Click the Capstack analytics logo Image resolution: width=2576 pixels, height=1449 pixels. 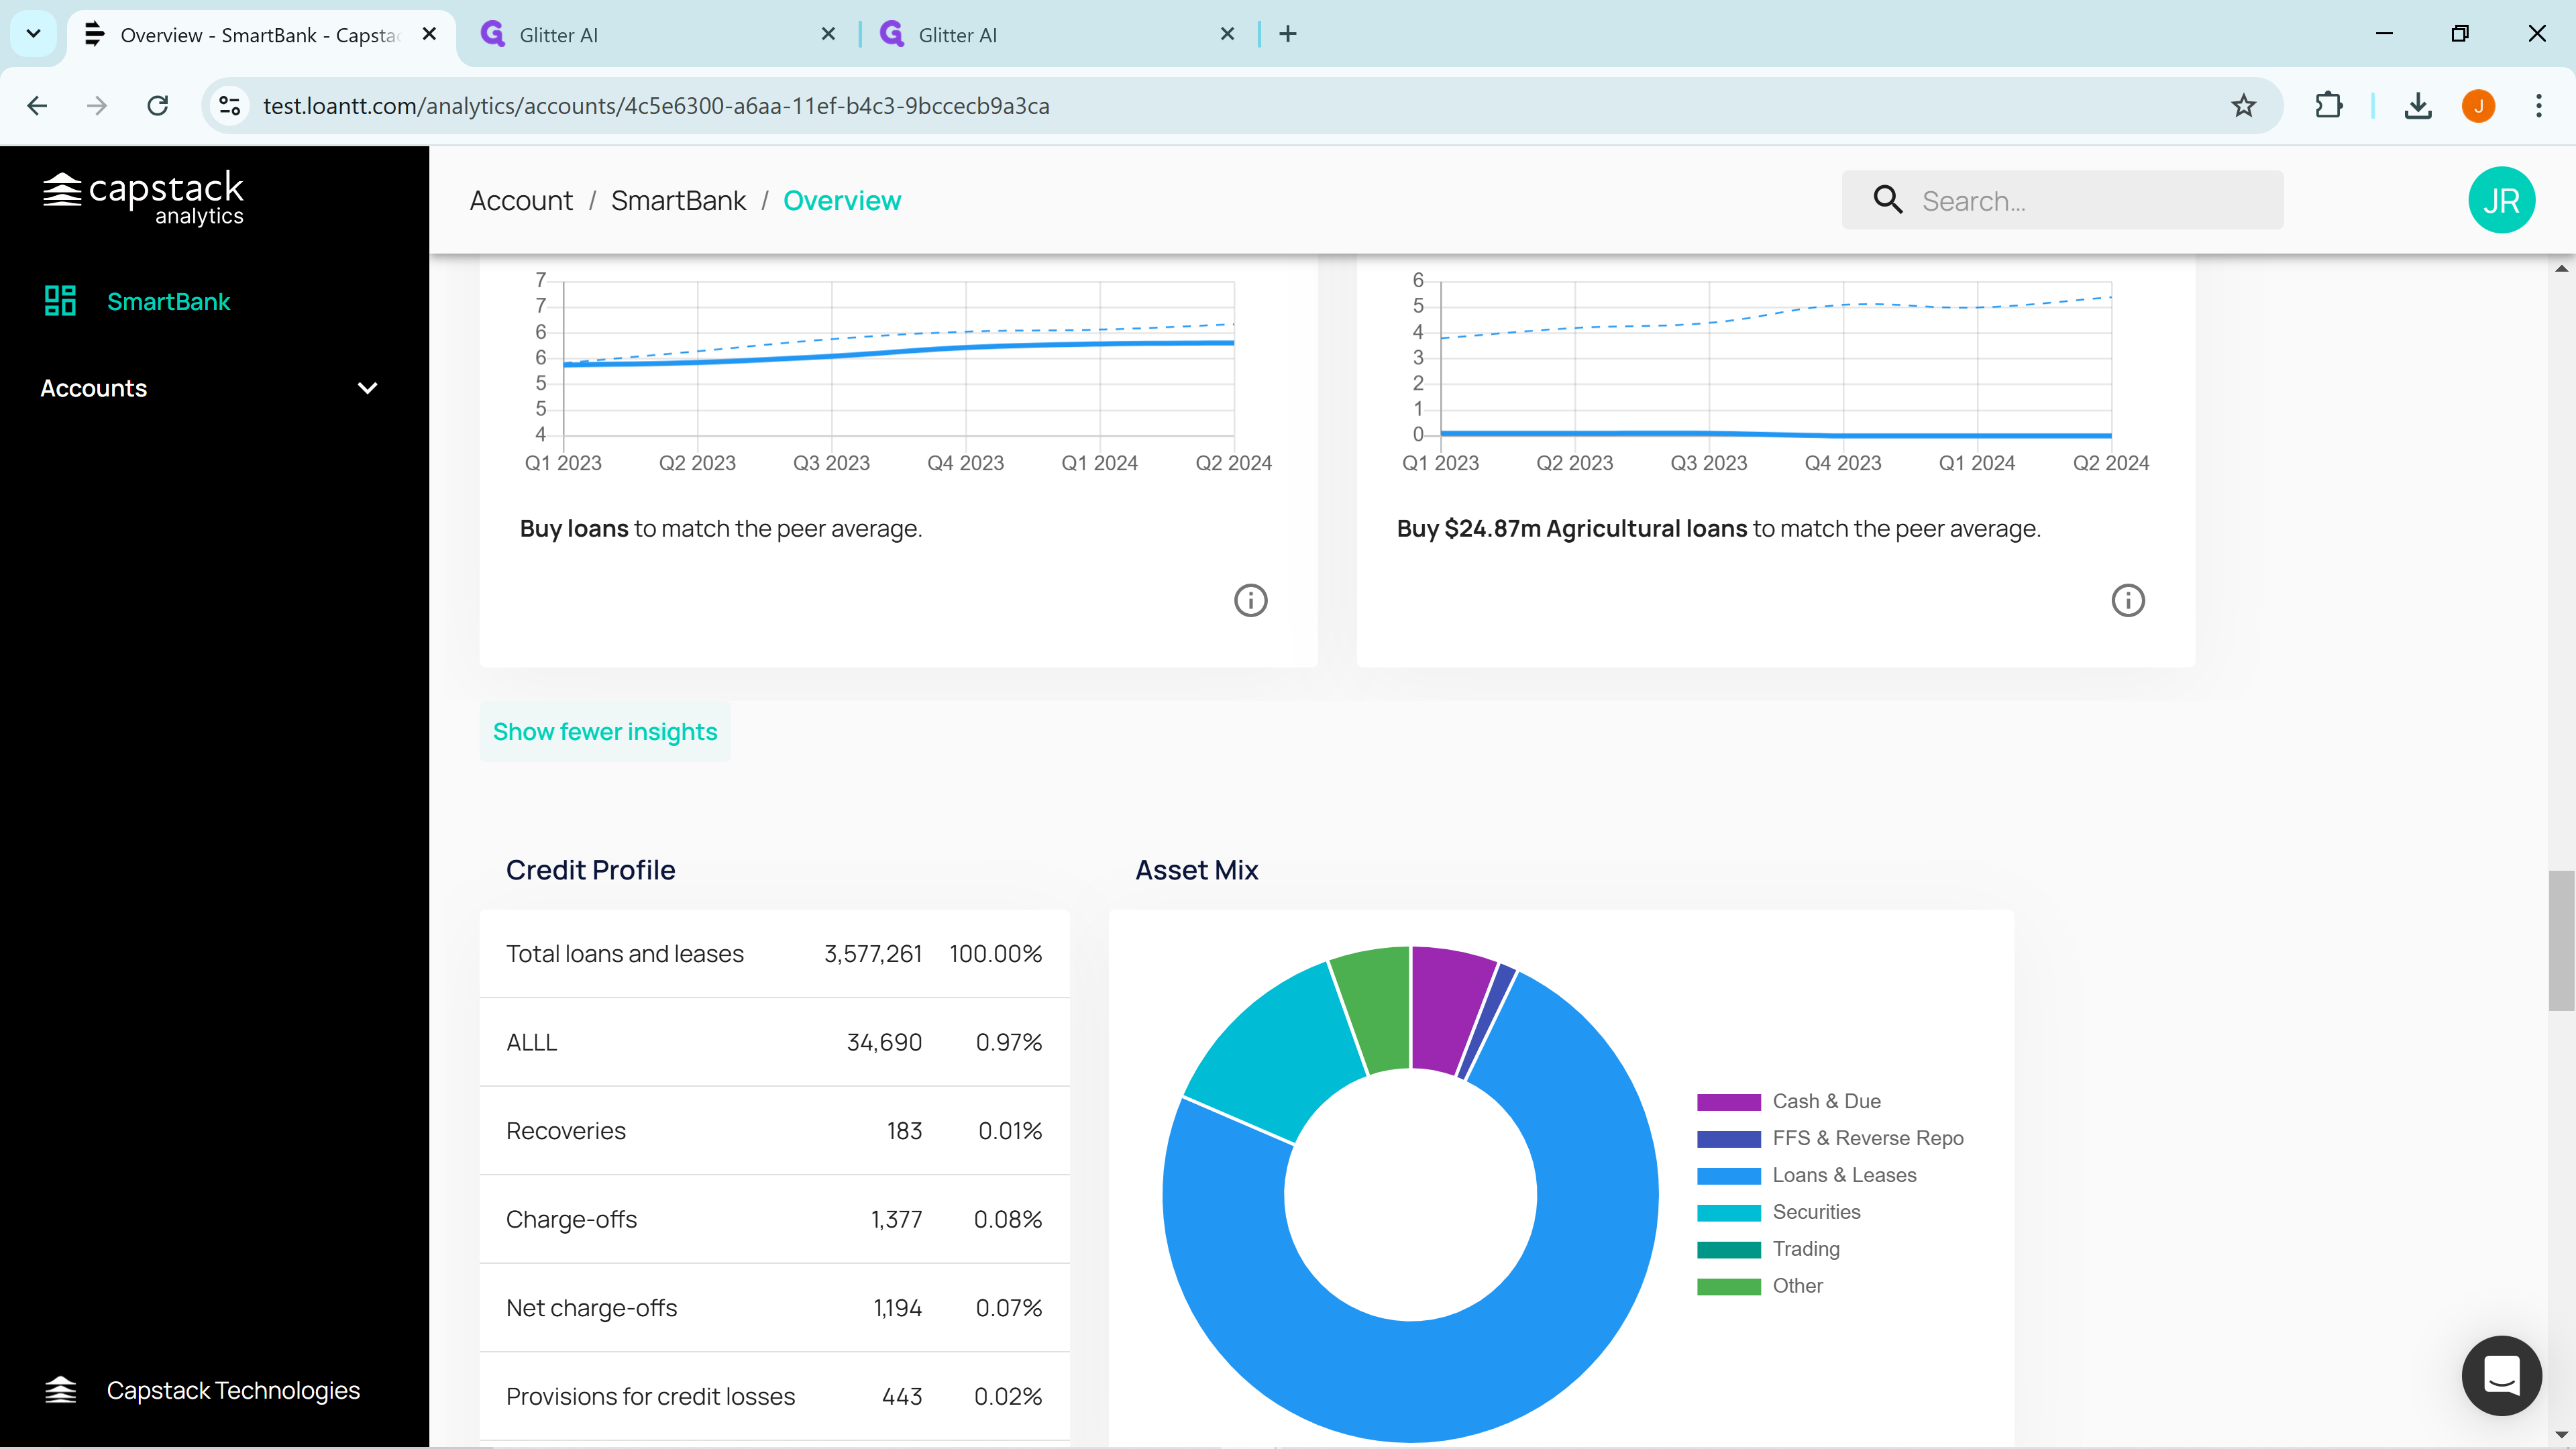point(143,197)
